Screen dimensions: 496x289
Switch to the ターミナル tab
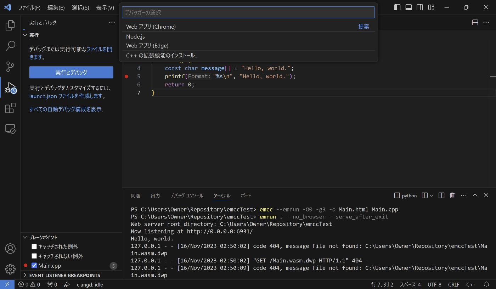pos(222,195)
